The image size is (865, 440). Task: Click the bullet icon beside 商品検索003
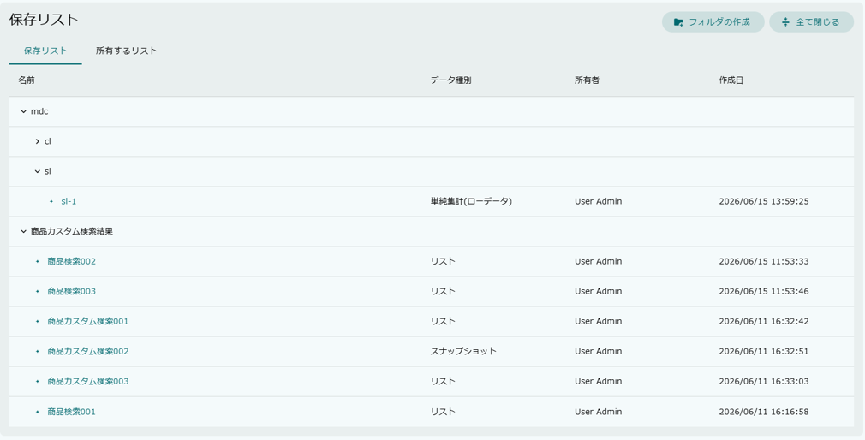tap(38, 291)
